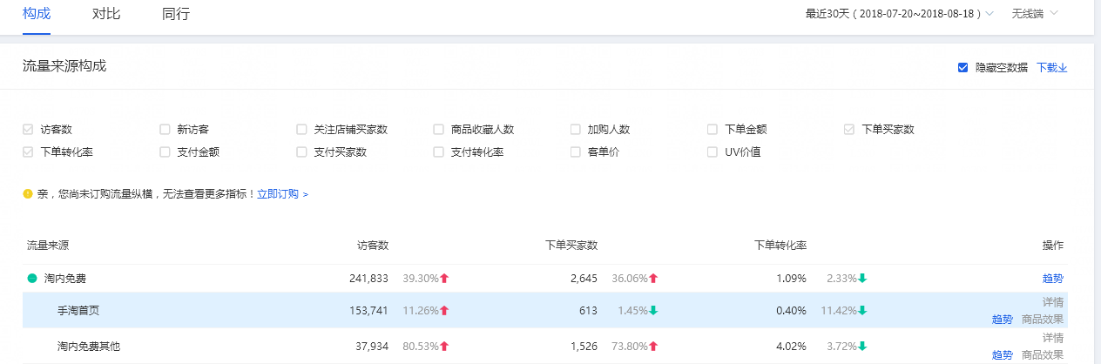Image resolution: width=1101 pixels, height=364 pixels.
Task: Click red up arrow beside 80.53%
Action: click(444, 347)
